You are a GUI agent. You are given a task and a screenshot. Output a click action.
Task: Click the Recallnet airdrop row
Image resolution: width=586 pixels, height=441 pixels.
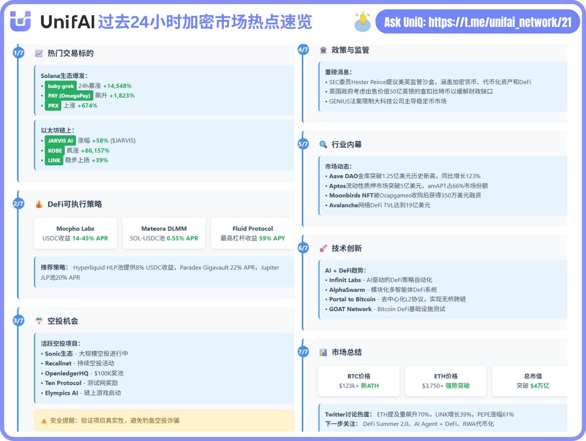tap(78, 363)
